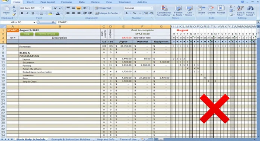Open the Fill Color dropdown arrow

pyautogui.click(x=54, y=13)
